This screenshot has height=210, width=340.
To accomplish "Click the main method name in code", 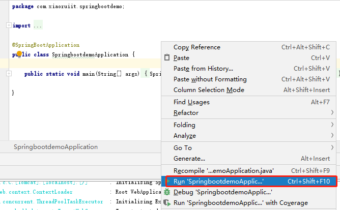I will point(89,74).
